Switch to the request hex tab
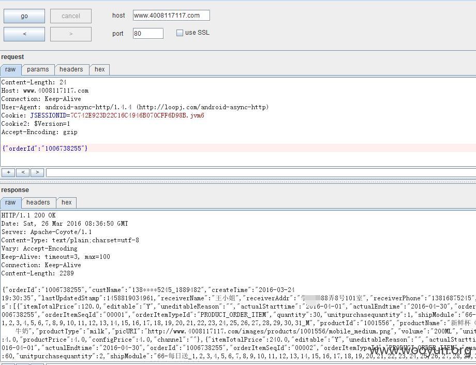Viewport: 476px width, 365px height. tap(99, 69)
